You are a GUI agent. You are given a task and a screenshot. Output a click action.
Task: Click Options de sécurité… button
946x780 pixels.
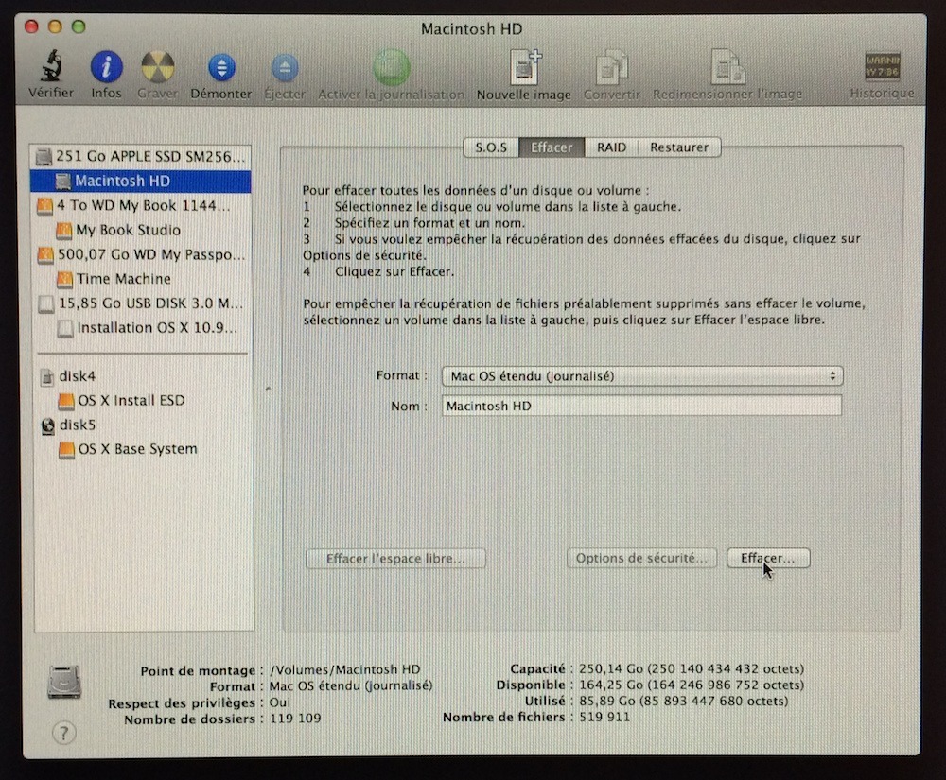(x=641, y=558)
